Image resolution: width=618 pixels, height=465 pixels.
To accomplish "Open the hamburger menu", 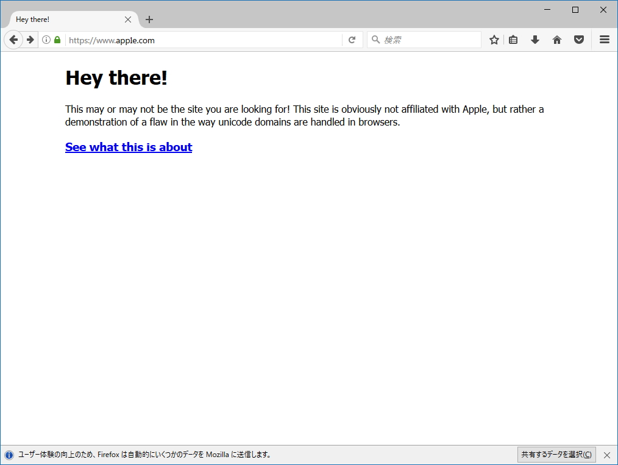I will coord(604,40).
